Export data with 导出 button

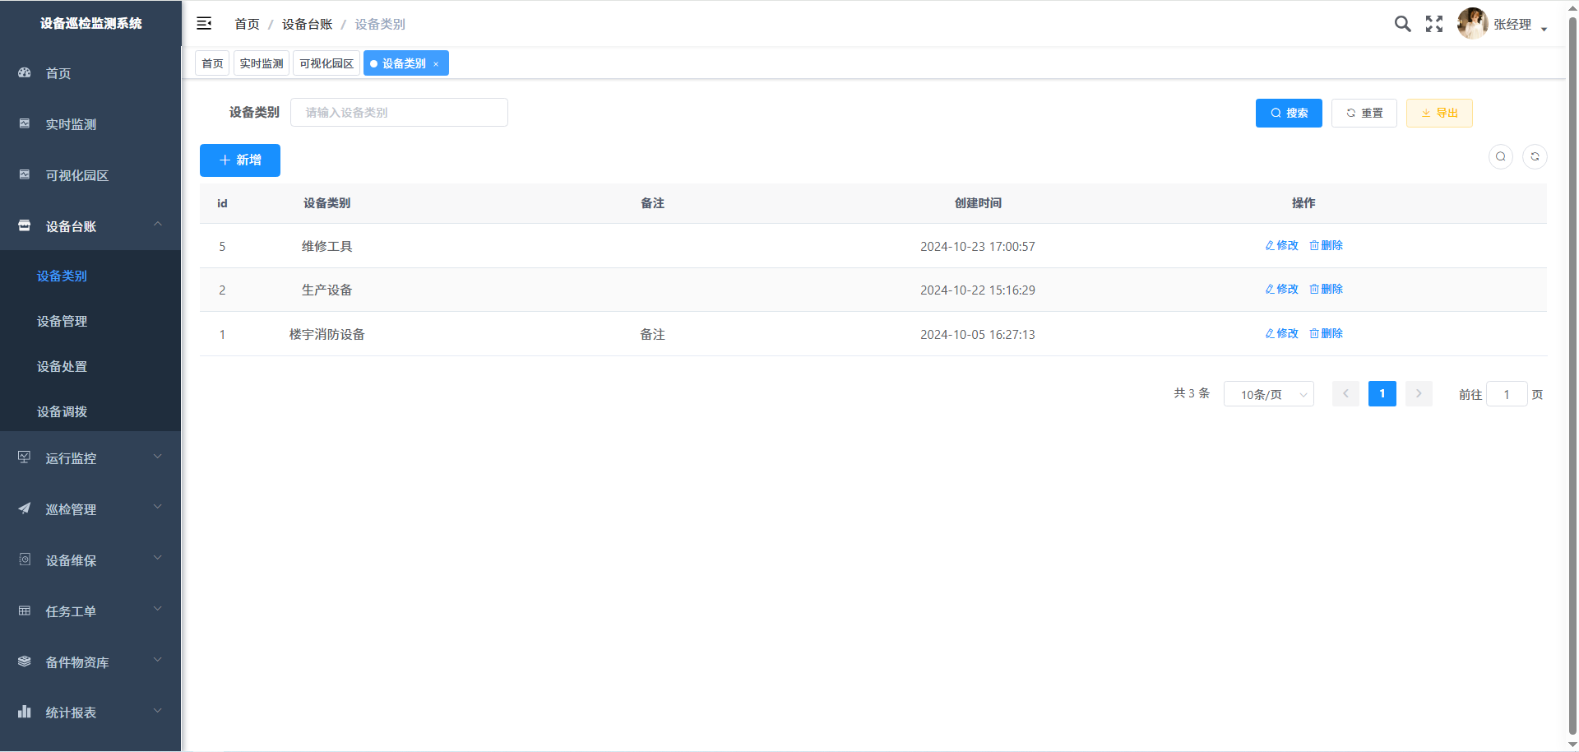click(x=1438, y=113)
